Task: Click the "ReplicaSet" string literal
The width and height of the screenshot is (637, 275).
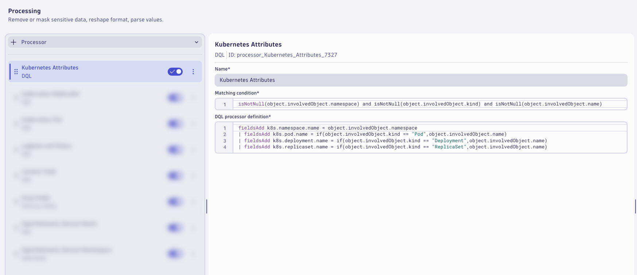Action: pos(449,147)
